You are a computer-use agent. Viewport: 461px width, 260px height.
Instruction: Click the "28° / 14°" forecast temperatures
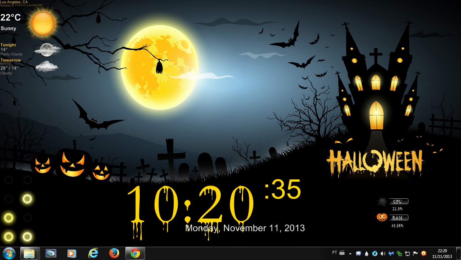pos(9,68)
